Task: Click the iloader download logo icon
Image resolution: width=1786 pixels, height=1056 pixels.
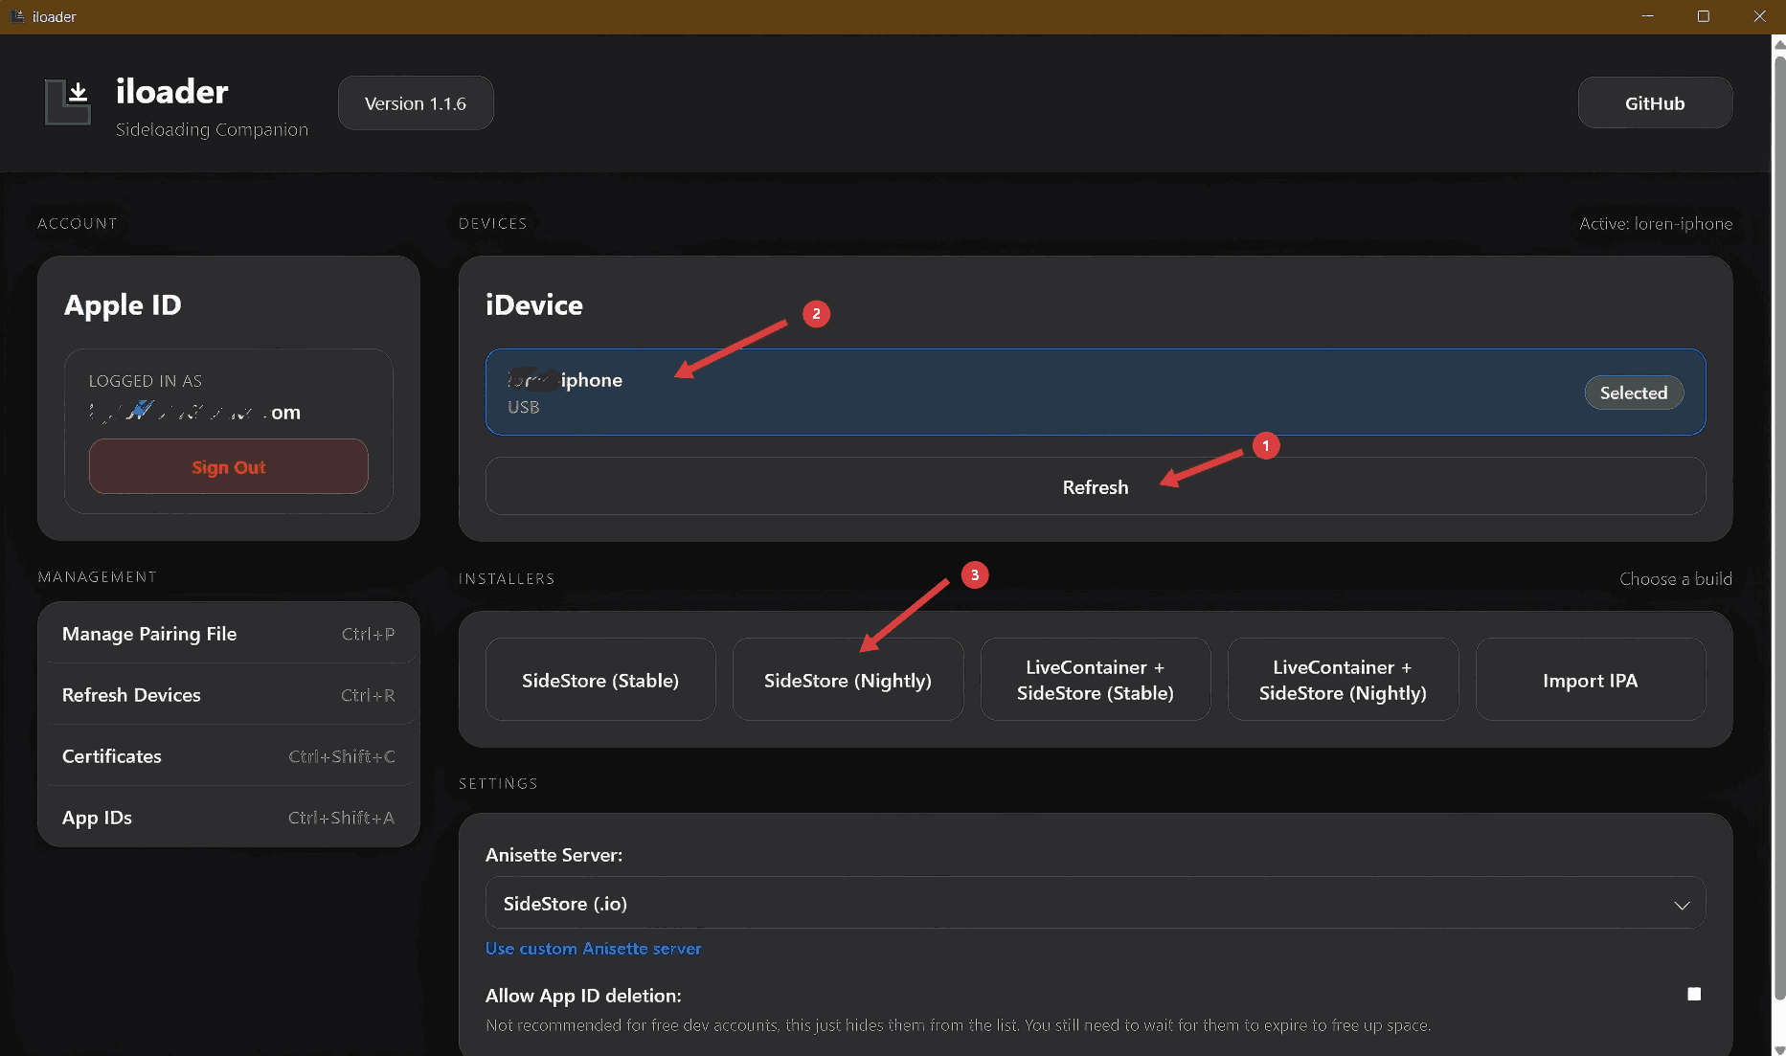Action: (68, 102)
